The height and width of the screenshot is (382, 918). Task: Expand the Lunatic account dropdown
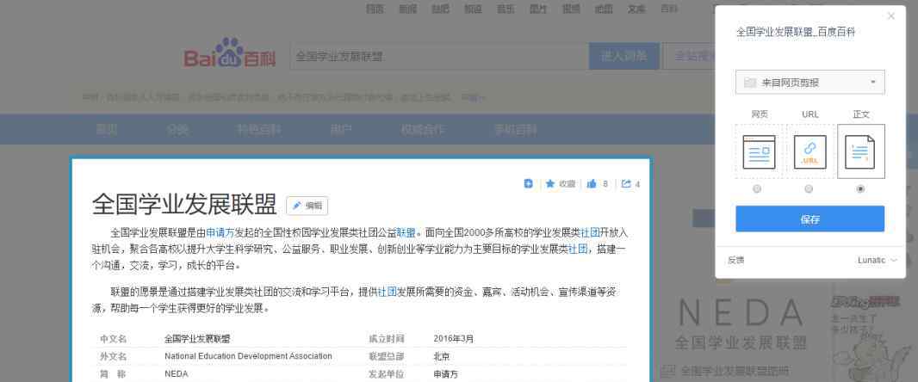(x=877, y=261)
